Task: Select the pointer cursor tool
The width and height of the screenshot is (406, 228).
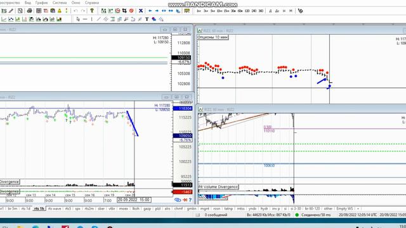Action: pos(78,19)
